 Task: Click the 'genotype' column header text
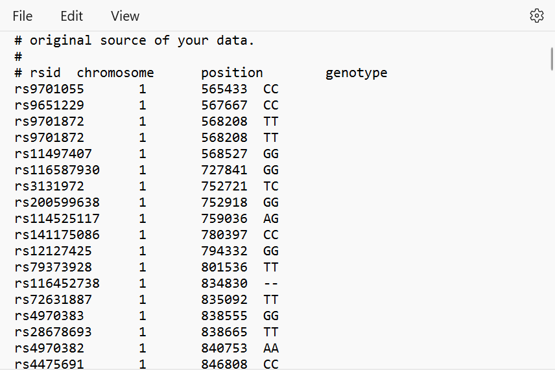[x=357, y=74]
